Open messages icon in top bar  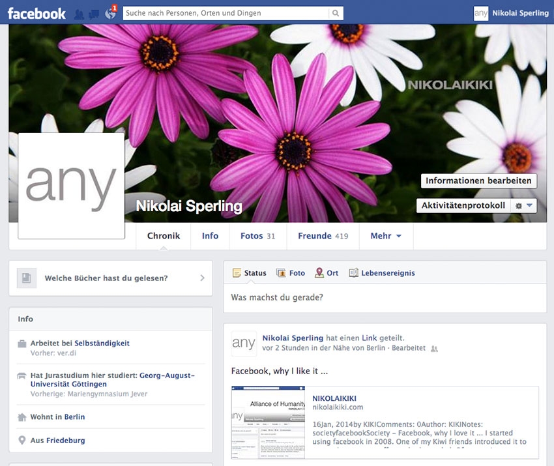94,14
